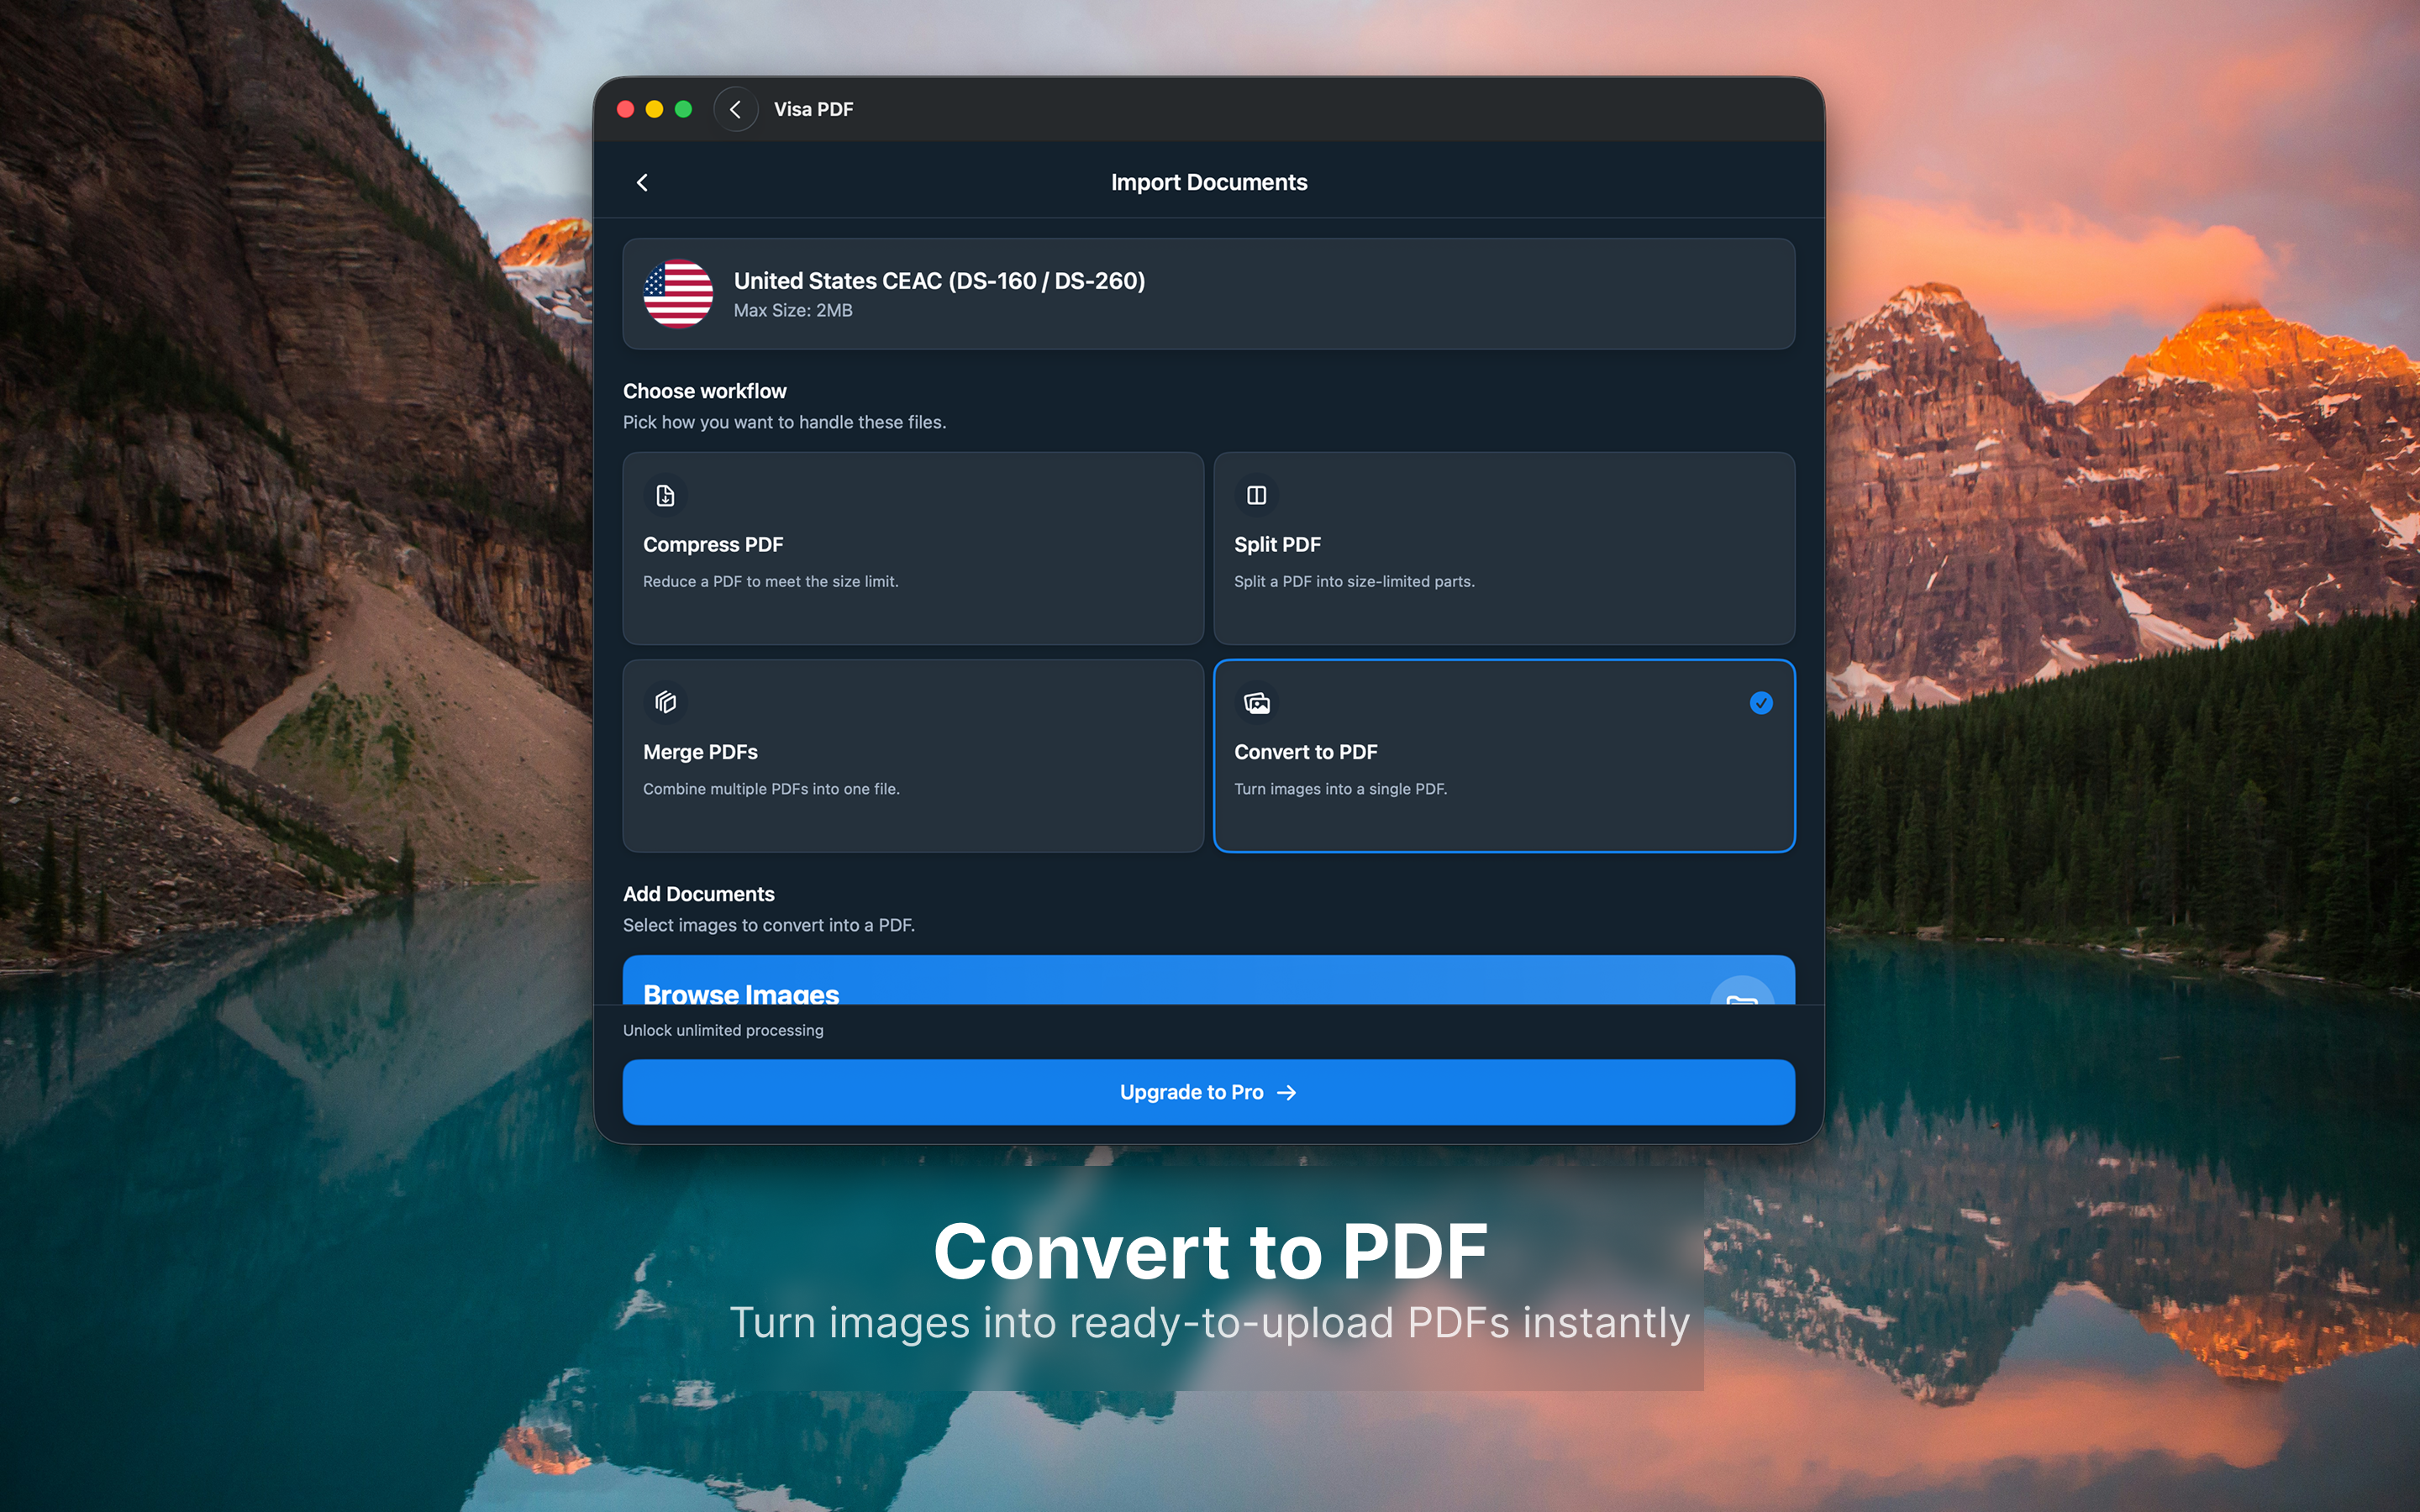Choose the Split PDF workflow card
The height and width of the screenshot is (1512, 2420).
point(1504,548)
